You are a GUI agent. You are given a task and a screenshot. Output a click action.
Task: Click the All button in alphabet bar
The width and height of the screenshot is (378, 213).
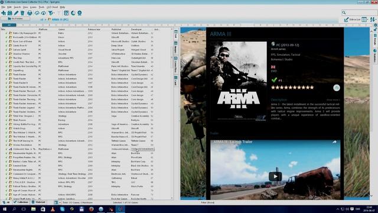click(x=9, y=25)
